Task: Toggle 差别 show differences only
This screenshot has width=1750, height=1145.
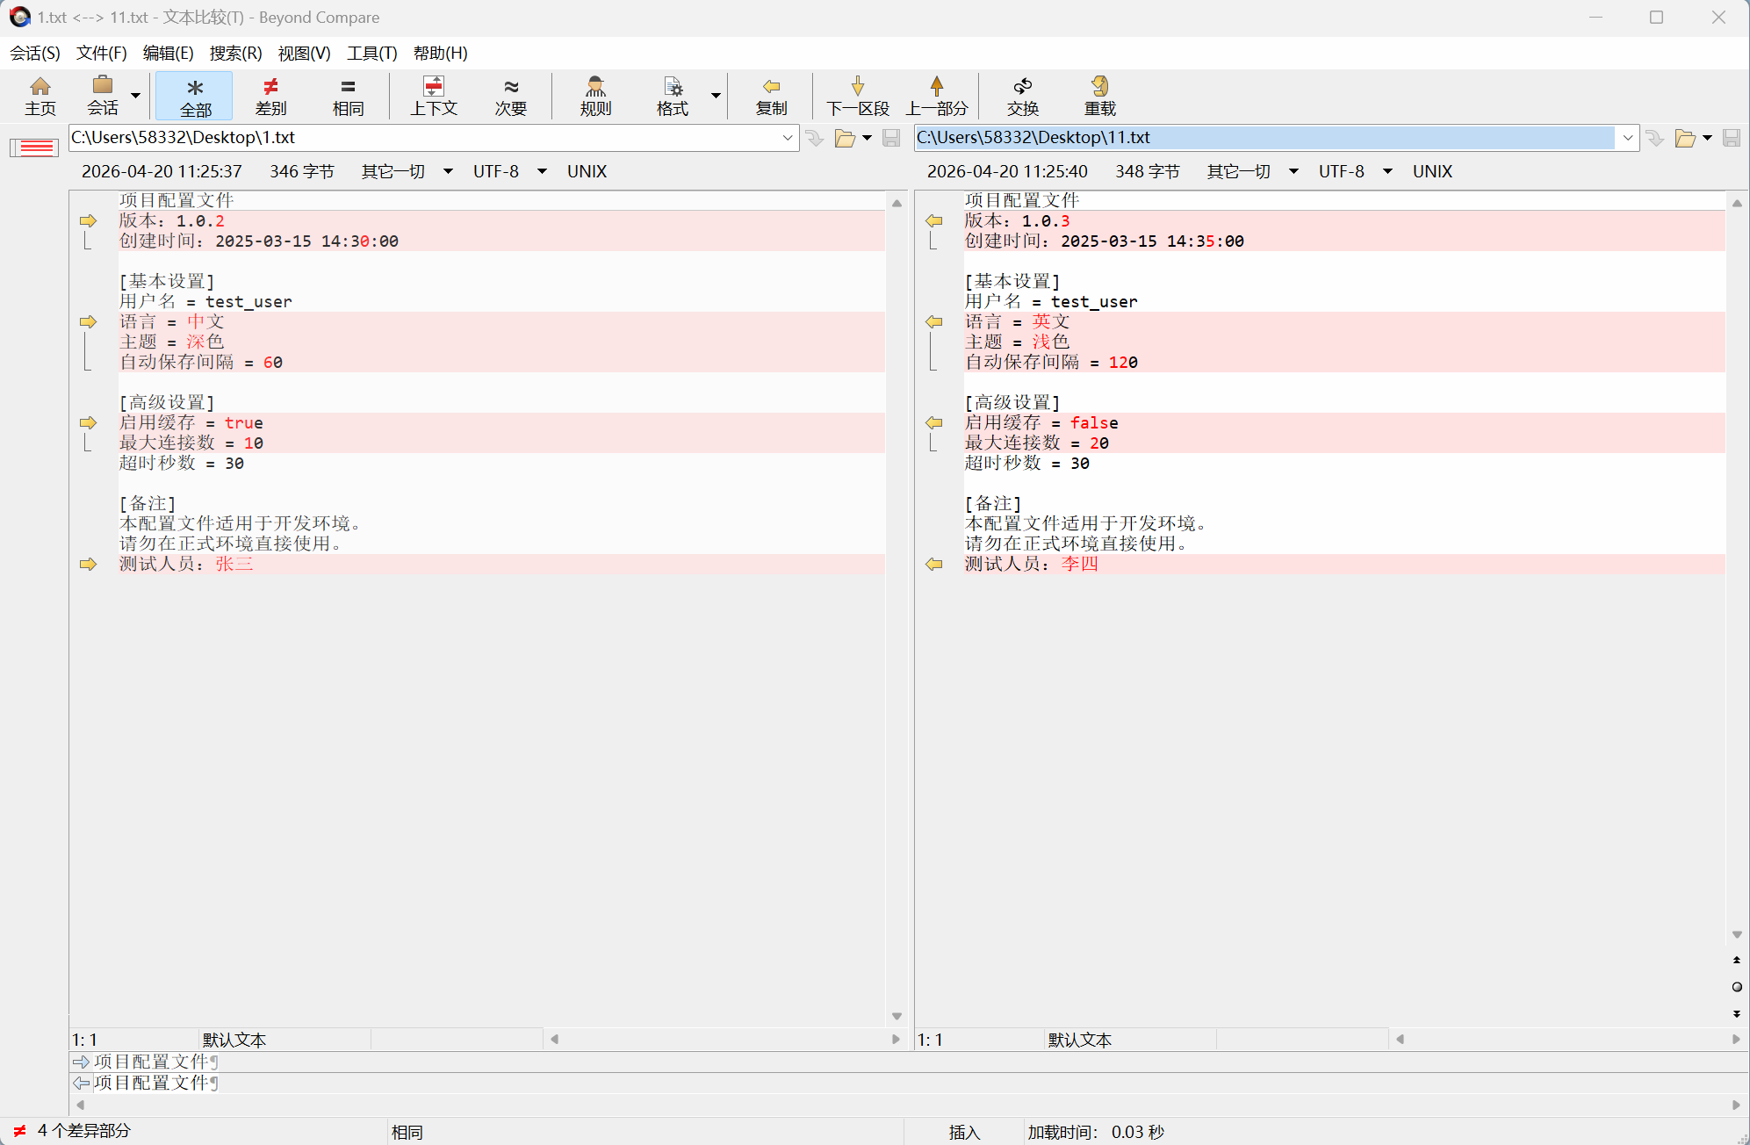Action: pos(270,95)
